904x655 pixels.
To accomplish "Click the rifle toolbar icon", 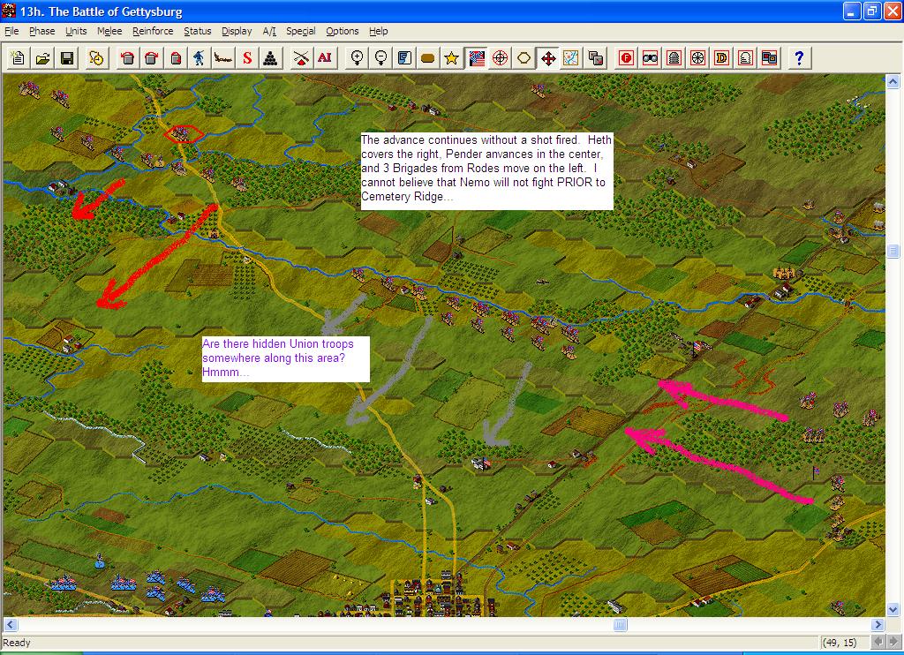I will pyautogui.click(x=223, y=57).
